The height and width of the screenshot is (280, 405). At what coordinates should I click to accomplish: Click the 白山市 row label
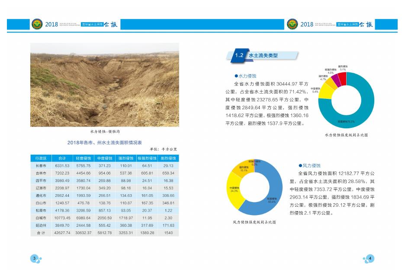pyautogui.click(x=41, y=203)
